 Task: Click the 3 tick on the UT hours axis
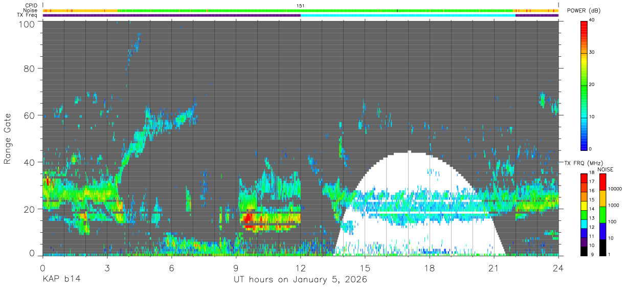coord(107,267)
